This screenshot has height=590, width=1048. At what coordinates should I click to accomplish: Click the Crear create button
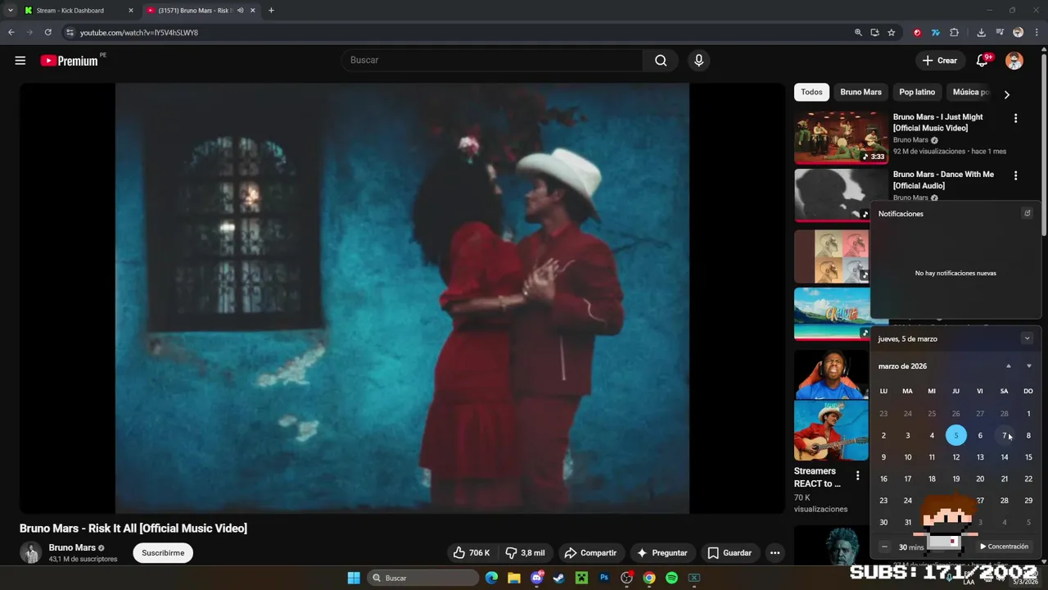click(x=939, y=61)
